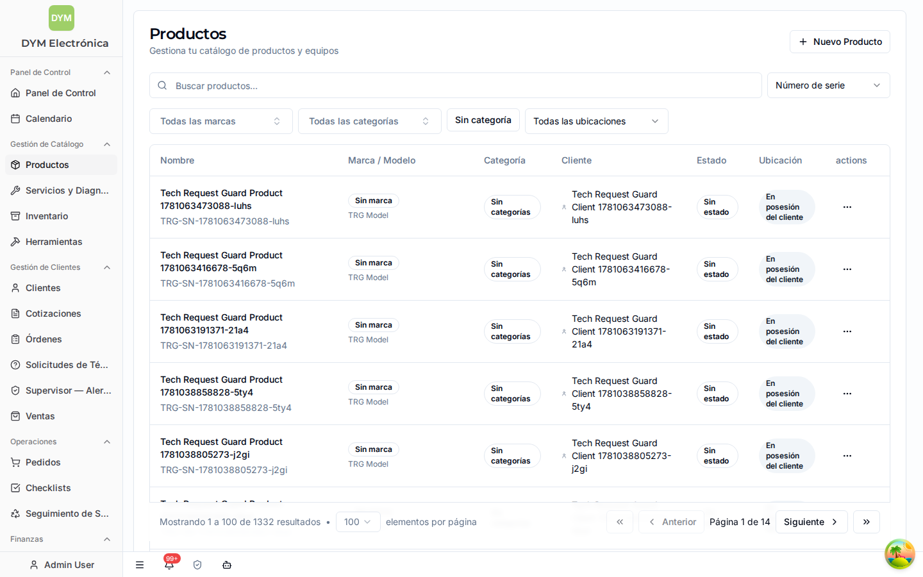The height and width of the screenshot is (577, 923).
Task: Click the Solicitudes de Técnico help icon
Action: click(15, 365)
